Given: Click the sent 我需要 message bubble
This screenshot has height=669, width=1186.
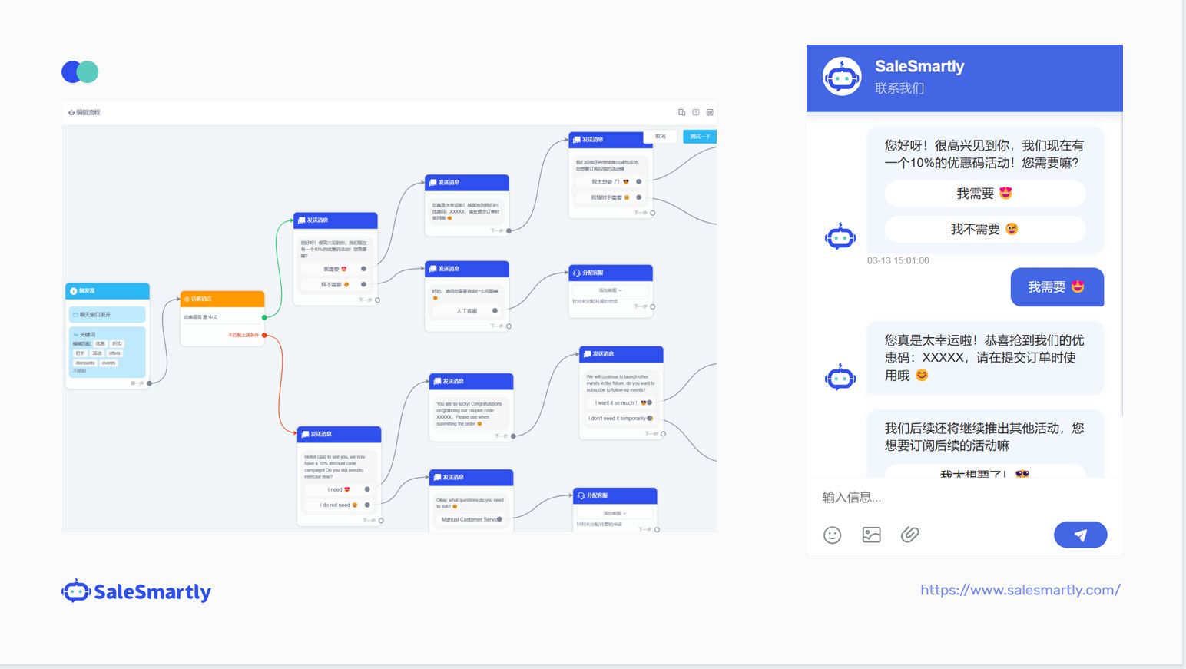Looking at the screenshot, I should tap(1057, 287).
